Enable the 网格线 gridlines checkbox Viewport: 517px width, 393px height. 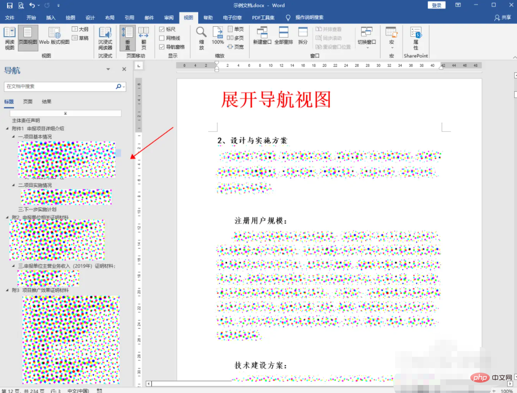click(x=162, y=38)
